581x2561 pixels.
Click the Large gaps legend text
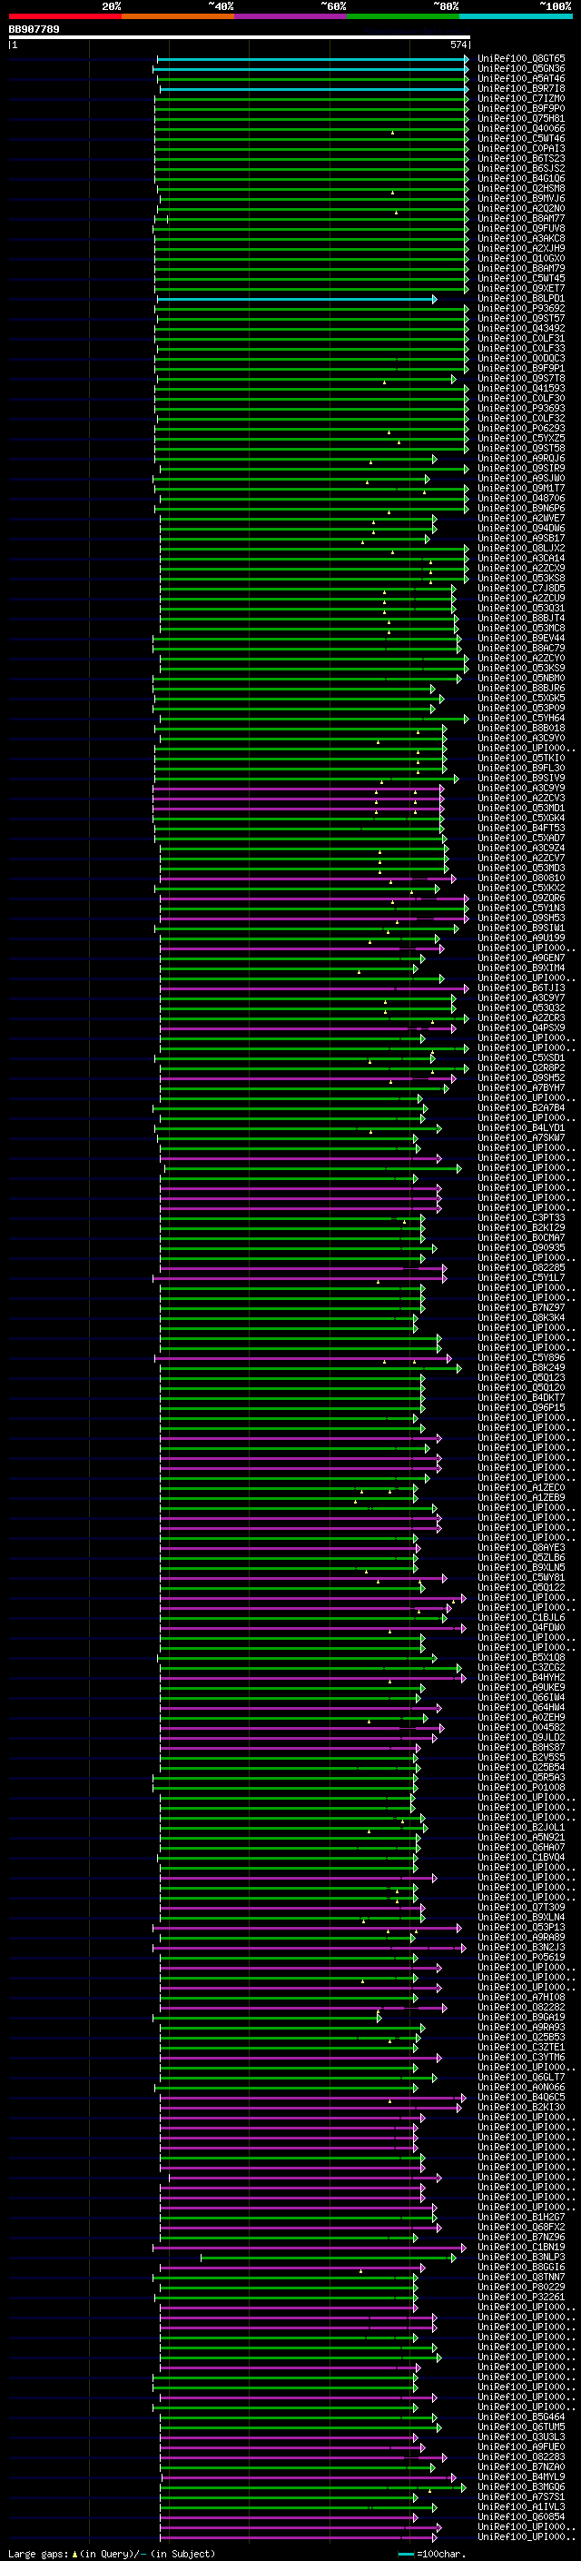coord(112,2554)
